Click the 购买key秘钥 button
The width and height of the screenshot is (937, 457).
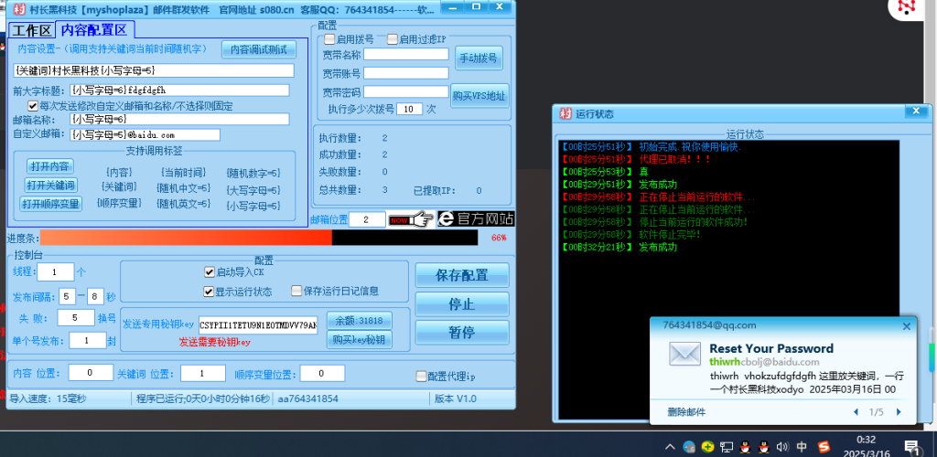pos(359,339)
